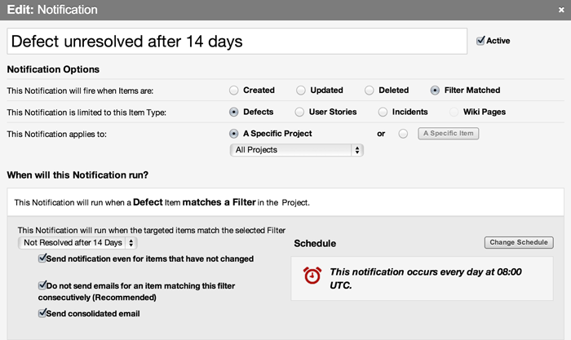This screenshot has height=340, width=571.
Task: Click the red alarm clock schedule icon
Action: pos(312,276)
